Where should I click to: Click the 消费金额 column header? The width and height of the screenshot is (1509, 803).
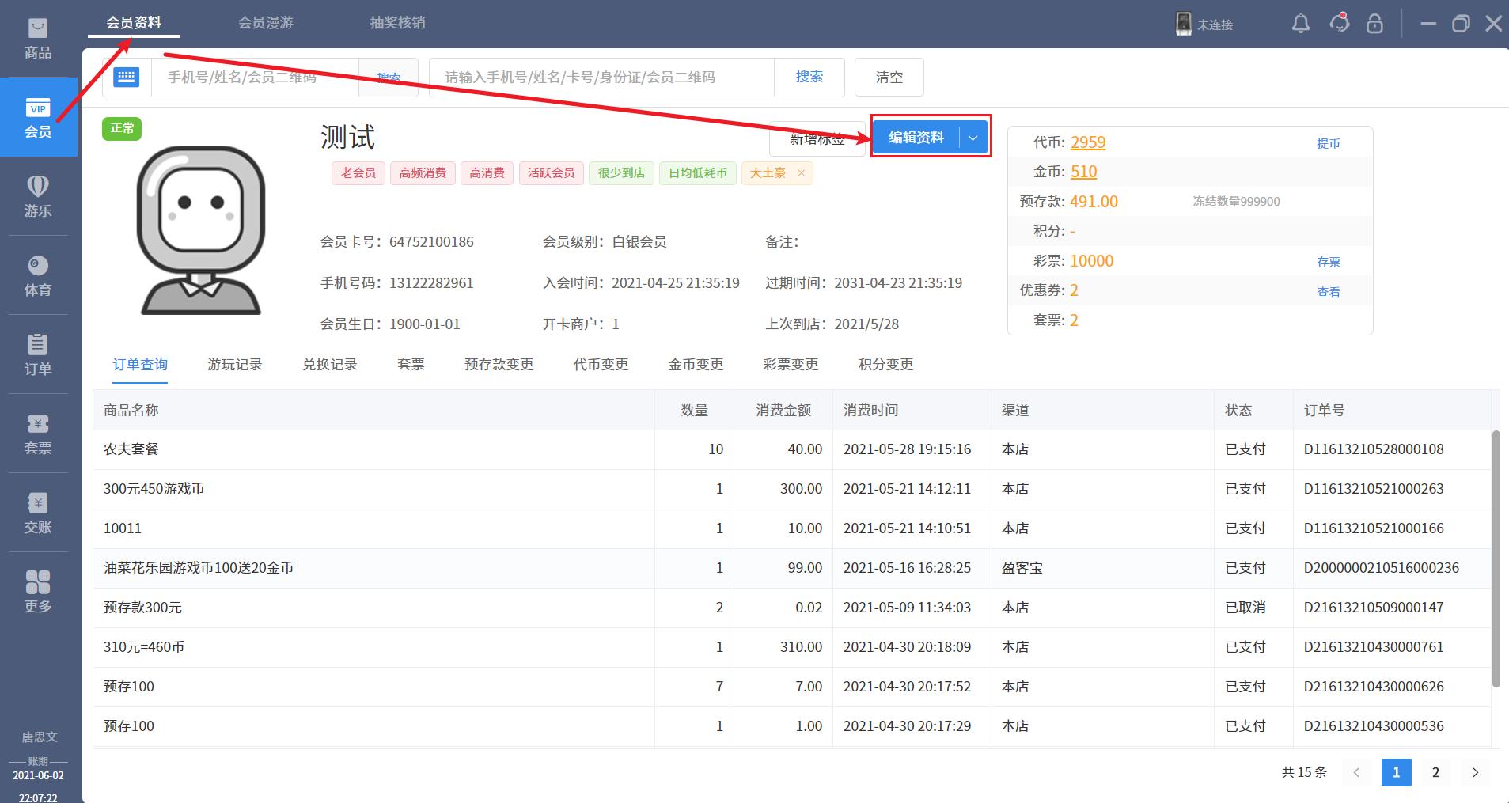[783, 410]
